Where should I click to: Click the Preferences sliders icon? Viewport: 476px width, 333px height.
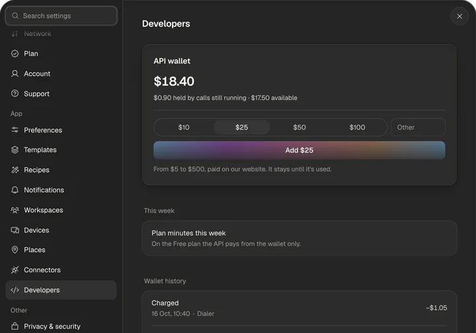click(x=15, y=130)
